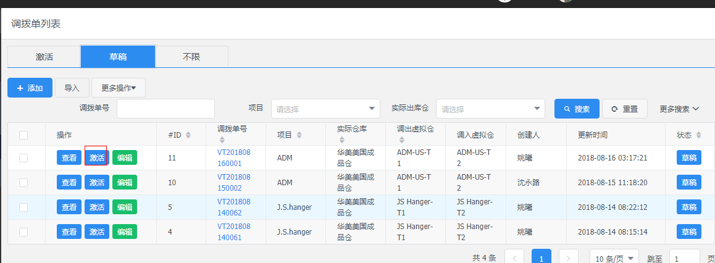
Task: Click 激活 for row ID 4
Action: [97, 232]
